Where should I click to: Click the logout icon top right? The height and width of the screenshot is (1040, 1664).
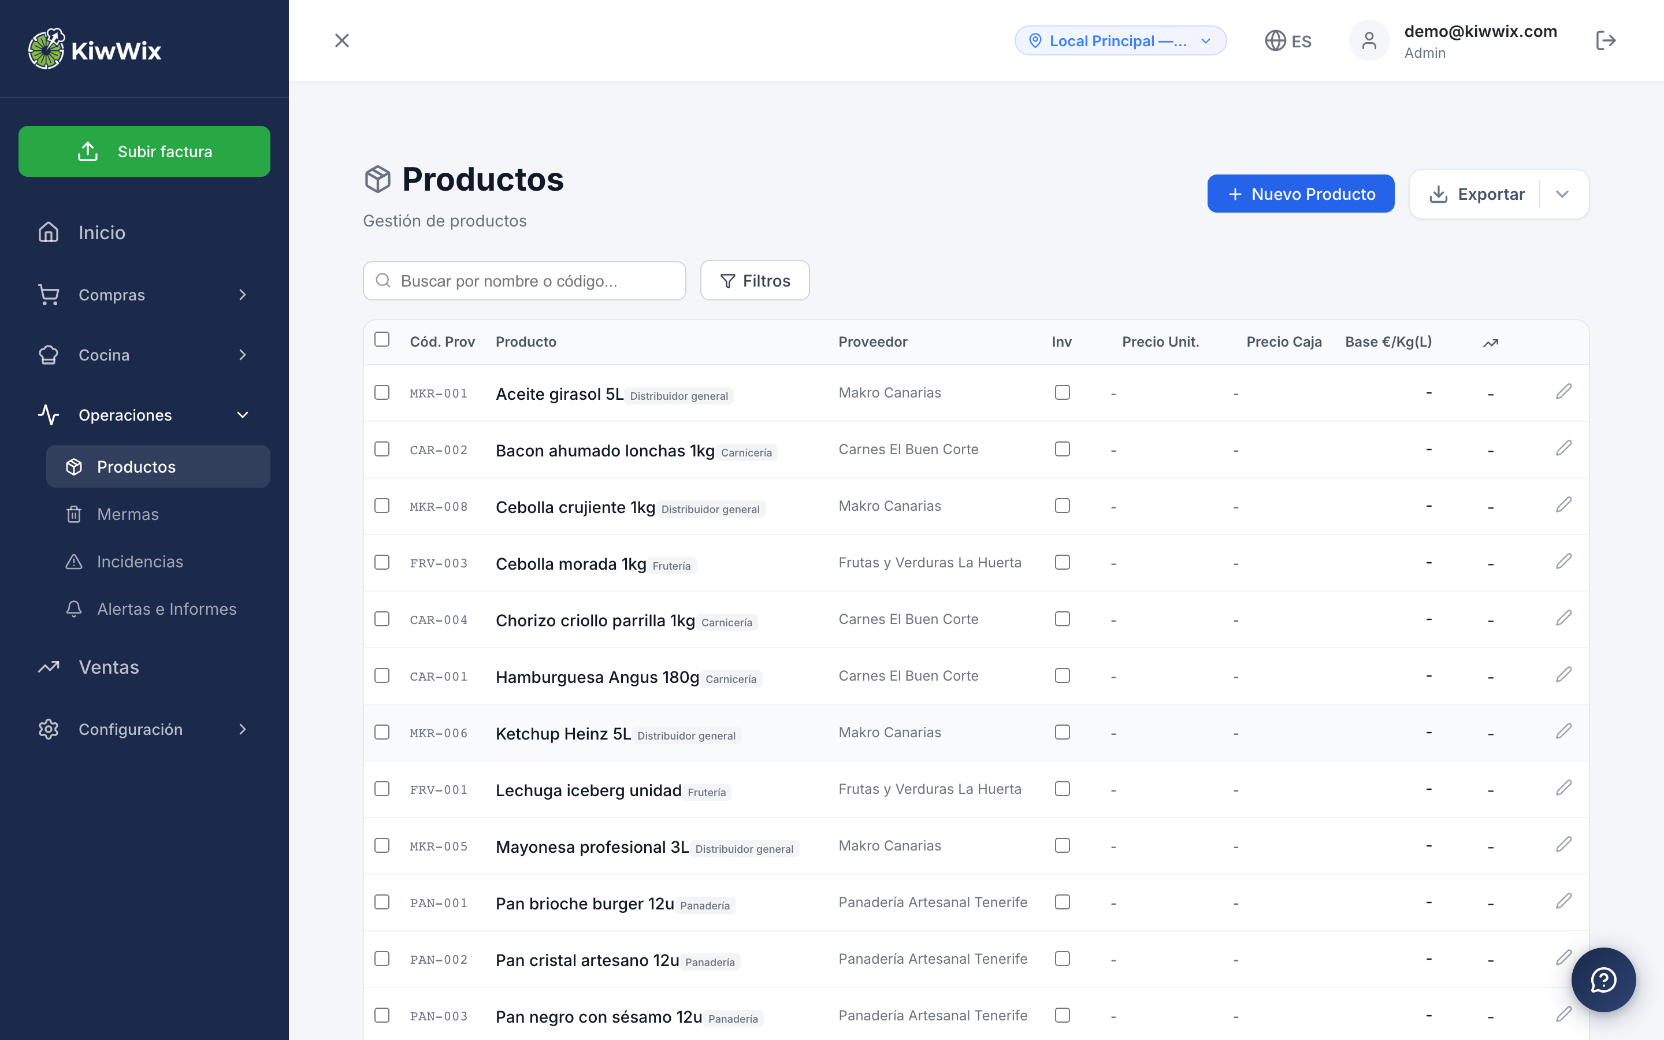tap(1606, 40)
